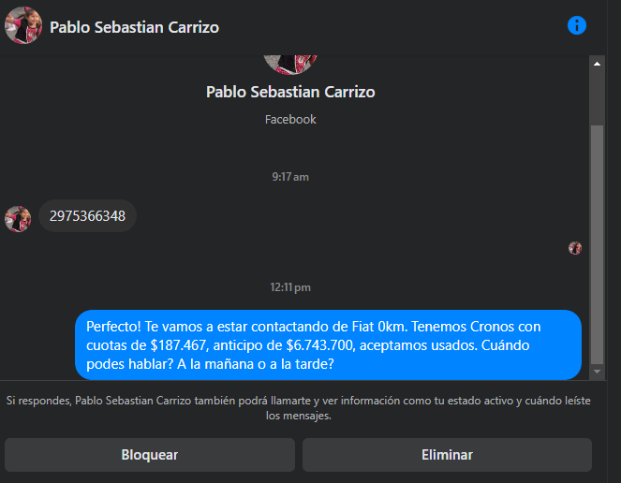The width and height of the screenshot is (621, 483).
Task: Click the 12:11 pm timestamp
Action: 290,286
